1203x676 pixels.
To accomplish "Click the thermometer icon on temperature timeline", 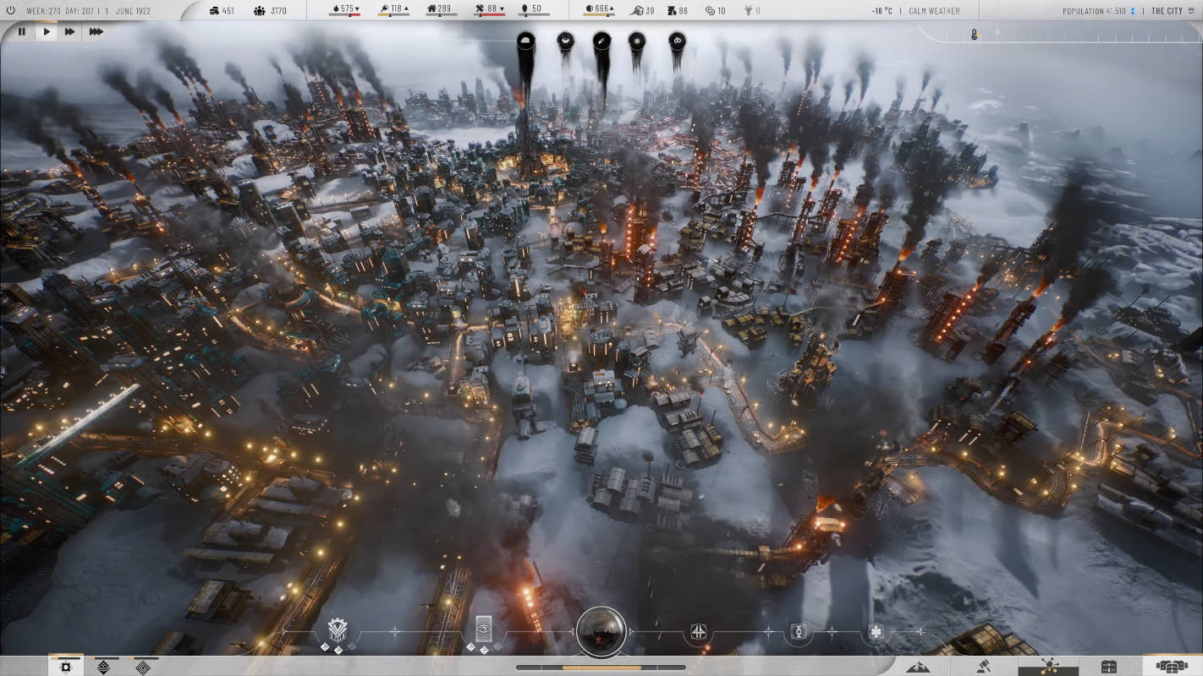I will point(975,35).
